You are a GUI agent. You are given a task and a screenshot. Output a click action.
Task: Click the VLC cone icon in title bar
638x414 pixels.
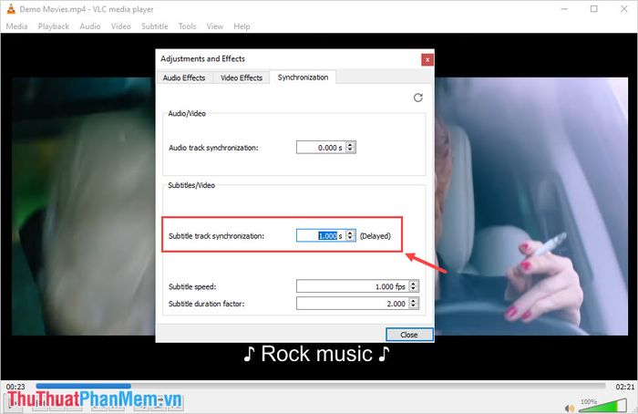point(11,8)
